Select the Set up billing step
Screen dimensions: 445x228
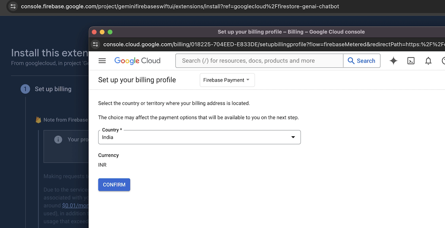(53, 89)
